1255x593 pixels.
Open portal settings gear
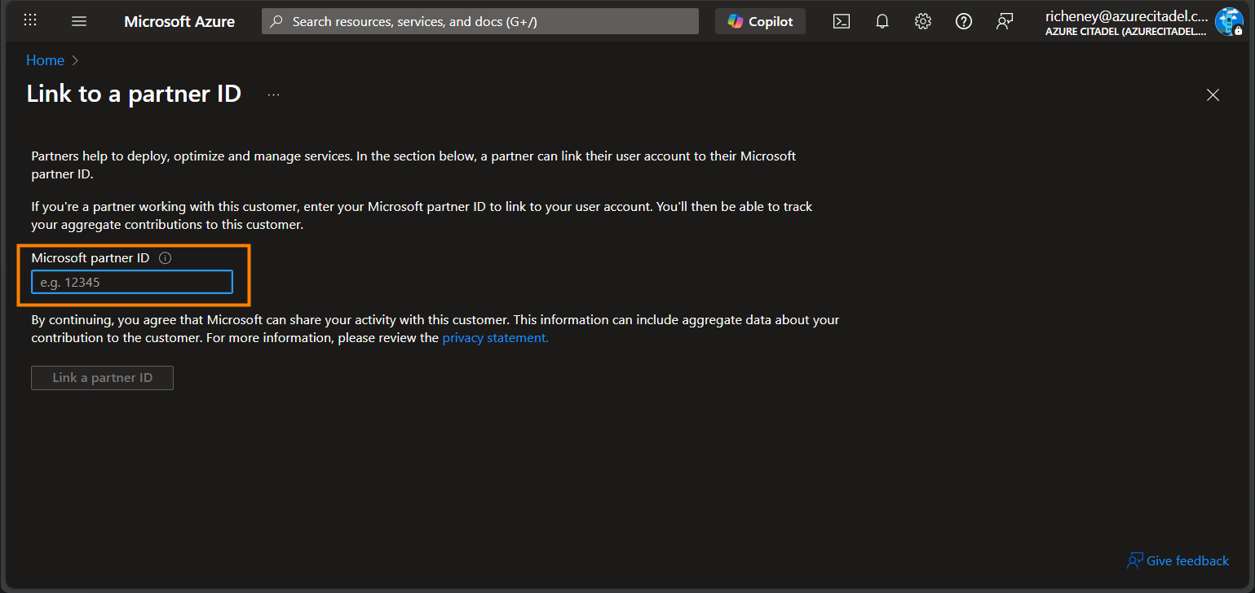[x=923, y=21]
